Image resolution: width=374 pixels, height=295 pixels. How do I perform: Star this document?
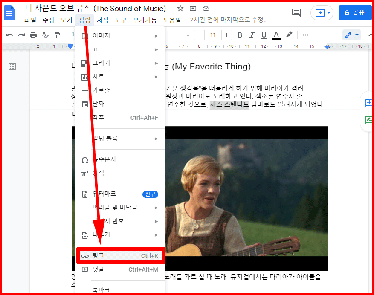[180, 9]
